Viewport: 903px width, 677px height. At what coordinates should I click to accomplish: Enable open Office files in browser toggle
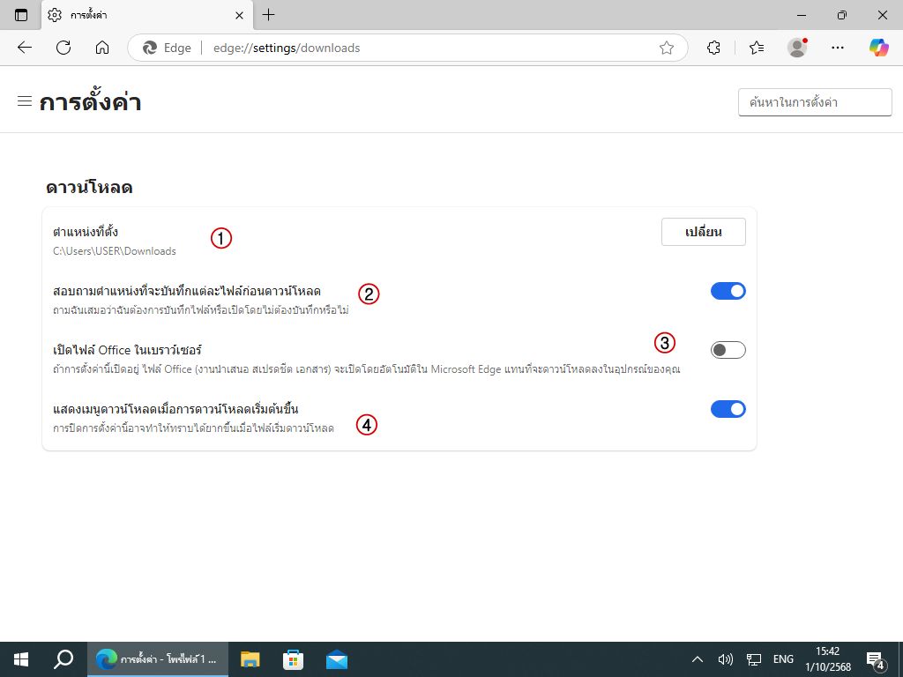728,350
